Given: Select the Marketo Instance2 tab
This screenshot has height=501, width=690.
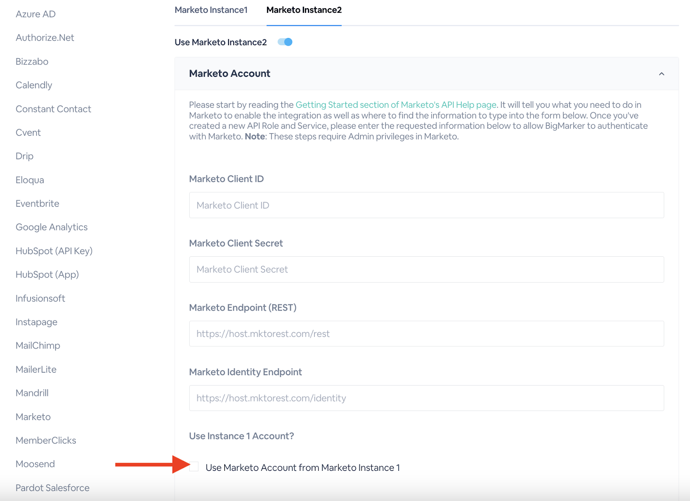Looking at the screenshot, I should click(304, 10).
